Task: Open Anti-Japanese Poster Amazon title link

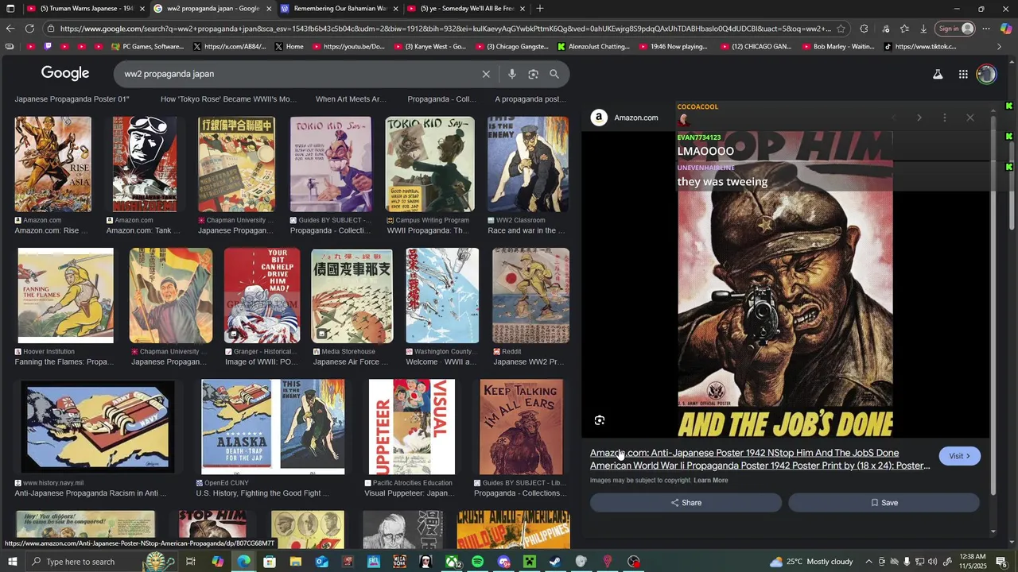Action: (760, 459)
